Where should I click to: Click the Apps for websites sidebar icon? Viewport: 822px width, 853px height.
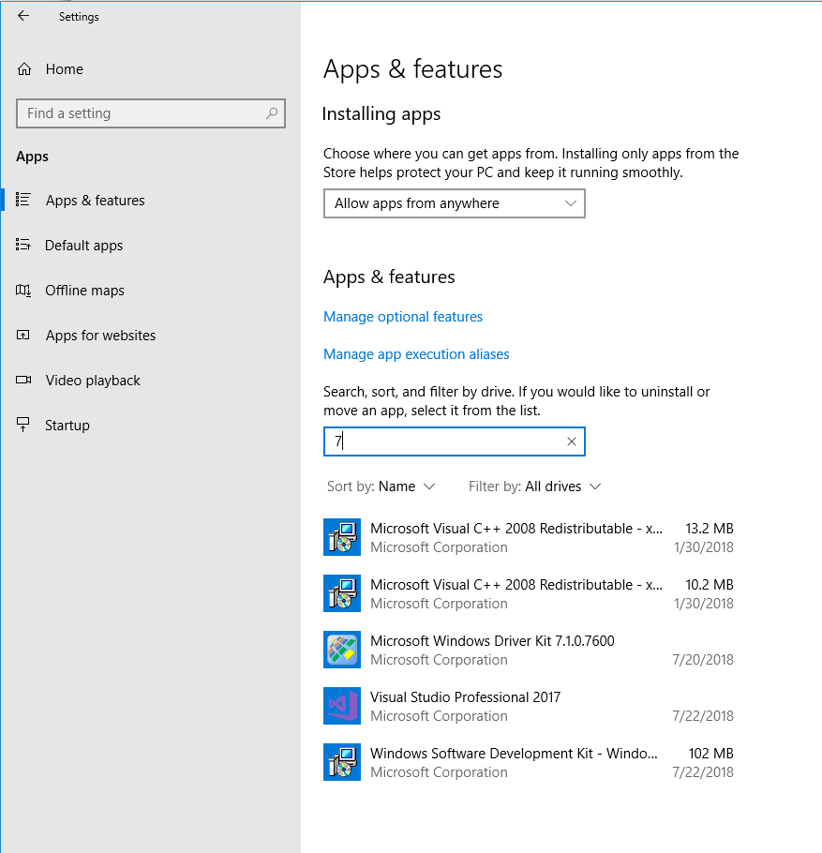point(23,336)
